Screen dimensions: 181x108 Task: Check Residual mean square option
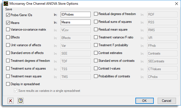point(96,30)
